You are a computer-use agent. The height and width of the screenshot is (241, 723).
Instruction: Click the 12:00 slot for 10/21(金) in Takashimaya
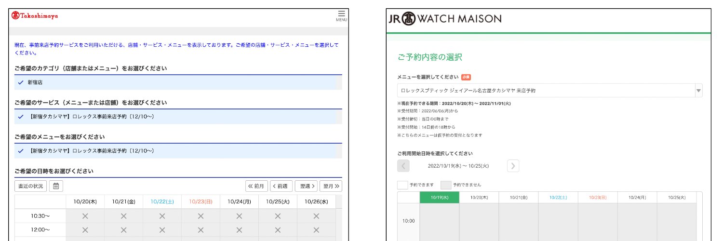[x=124, y=229]
